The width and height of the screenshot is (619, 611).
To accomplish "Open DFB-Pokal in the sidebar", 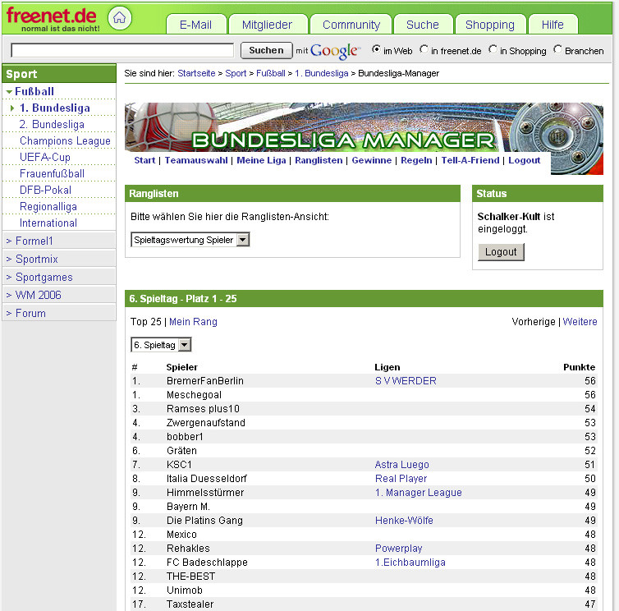I will [x=45, y=190].
